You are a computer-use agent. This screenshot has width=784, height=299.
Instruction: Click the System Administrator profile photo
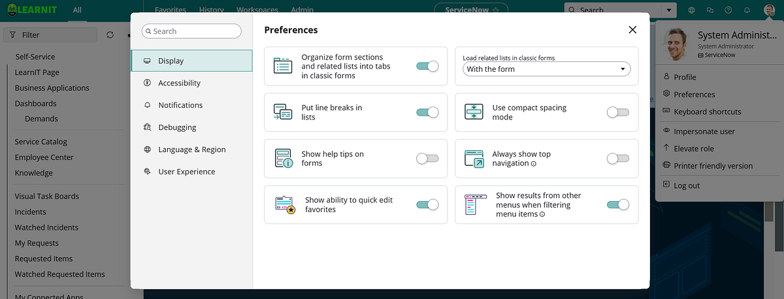(x=677, y=44)
